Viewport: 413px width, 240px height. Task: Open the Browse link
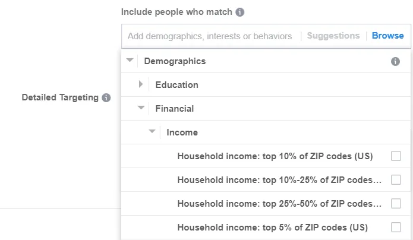[387, 36]
